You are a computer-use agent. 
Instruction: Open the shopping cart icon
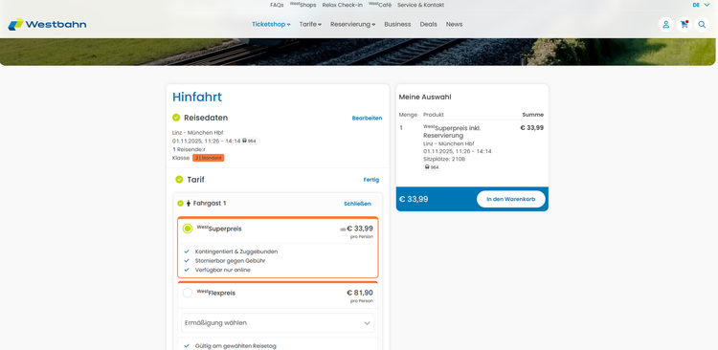(x=684, y=24)
